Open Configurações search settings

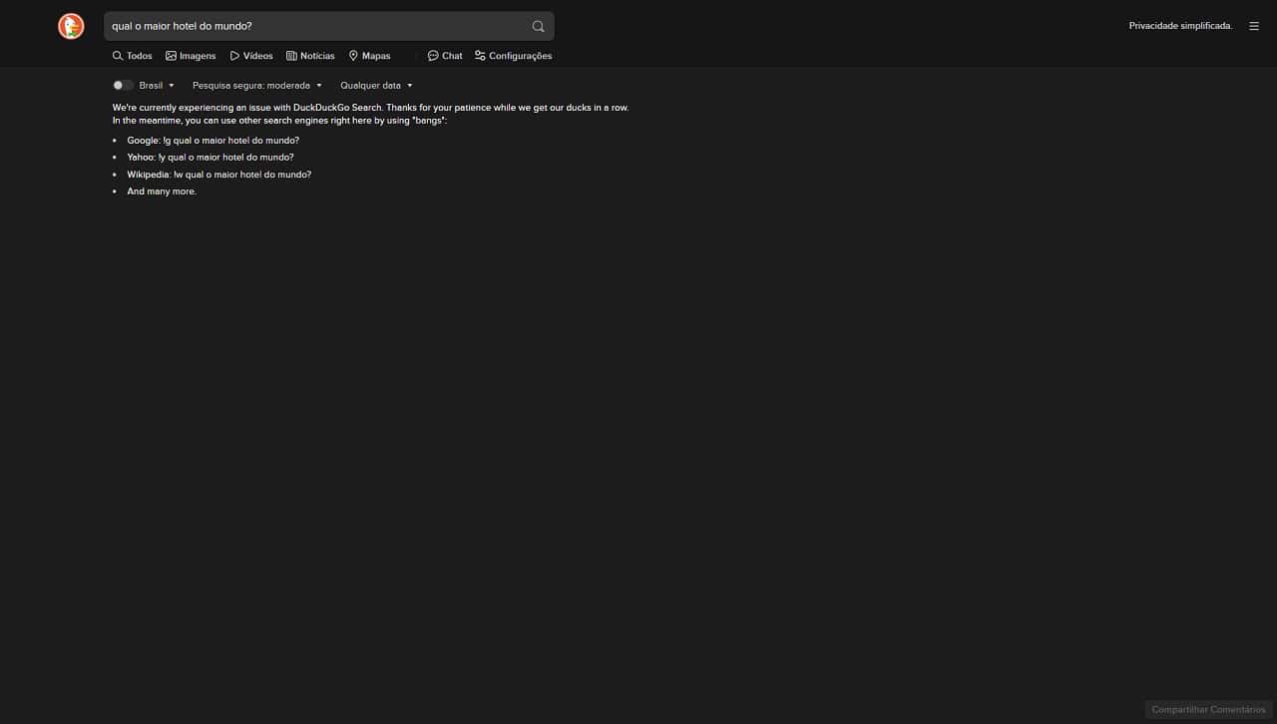pyautogui.click(x=513, y=56)
